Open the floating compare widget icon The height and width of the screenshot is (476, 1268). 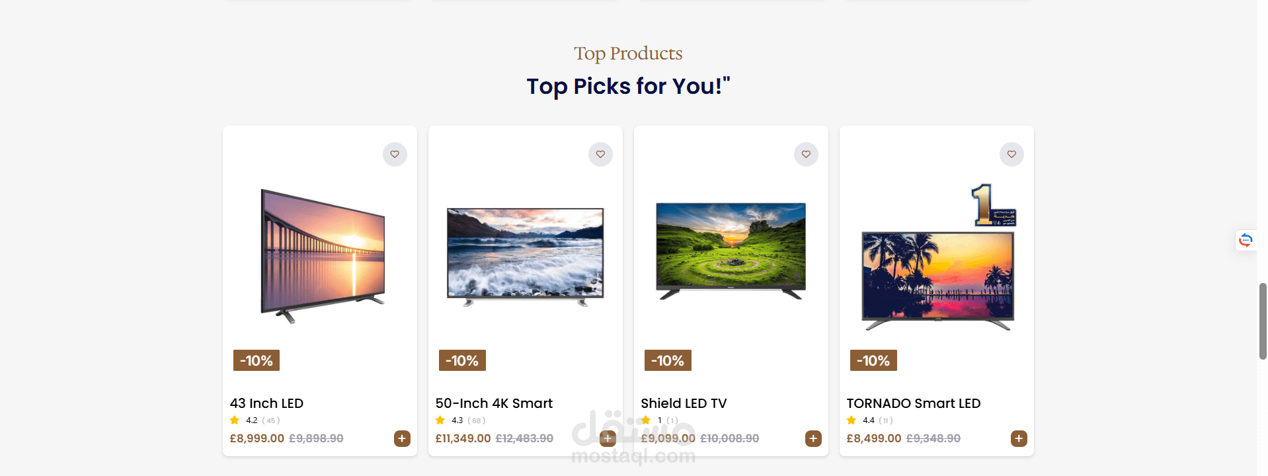coord(1246,240)
